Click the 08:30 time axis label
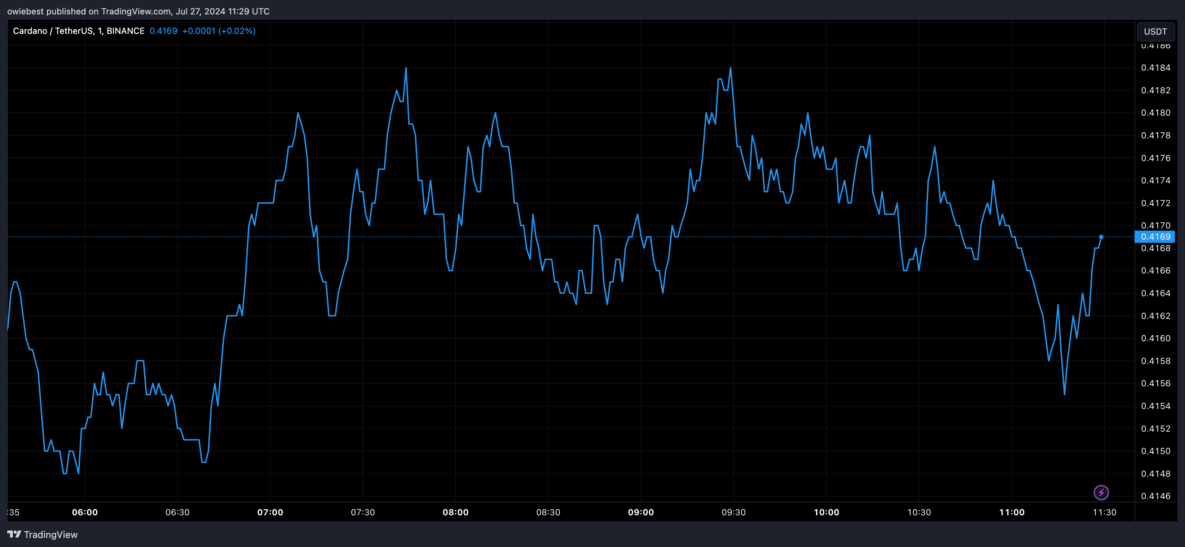 click(x=549, y=512)
